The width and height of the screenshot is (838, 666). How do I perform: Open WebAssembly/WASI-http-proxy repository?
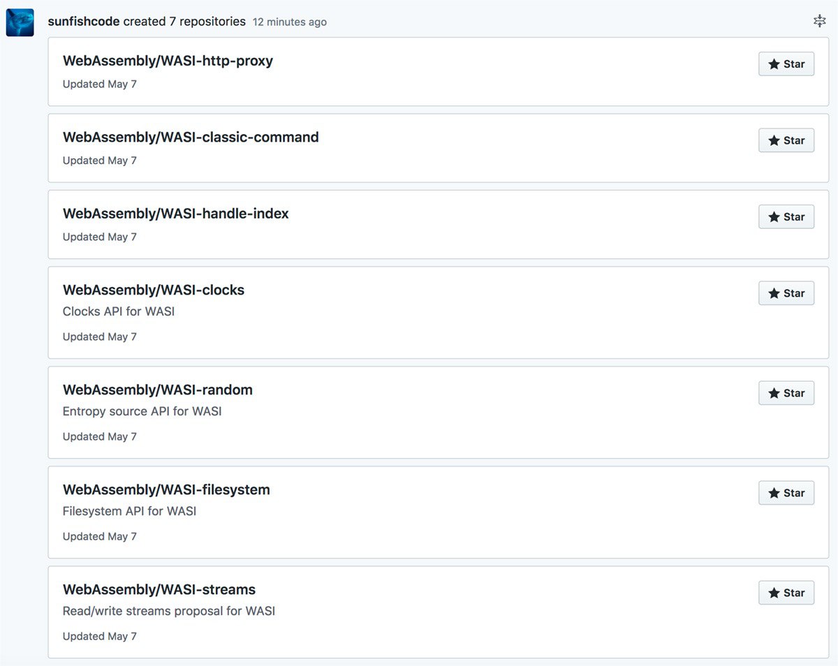pos(168,61)
